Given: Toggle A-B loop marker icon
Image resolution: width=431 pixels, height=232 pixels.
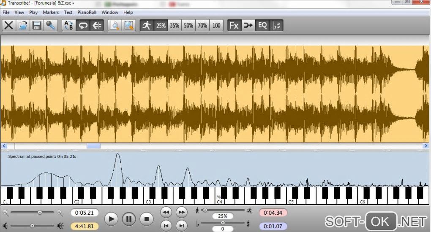Looking at the screenshot, I should point(69,25).
